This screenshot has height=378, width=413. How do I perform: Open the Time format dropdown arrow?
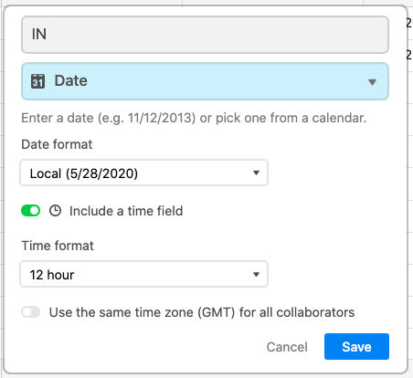(x=256, y=274)
